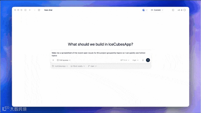201x113 pixels.
Task: Click the New chat title
Action: [48, 10]
